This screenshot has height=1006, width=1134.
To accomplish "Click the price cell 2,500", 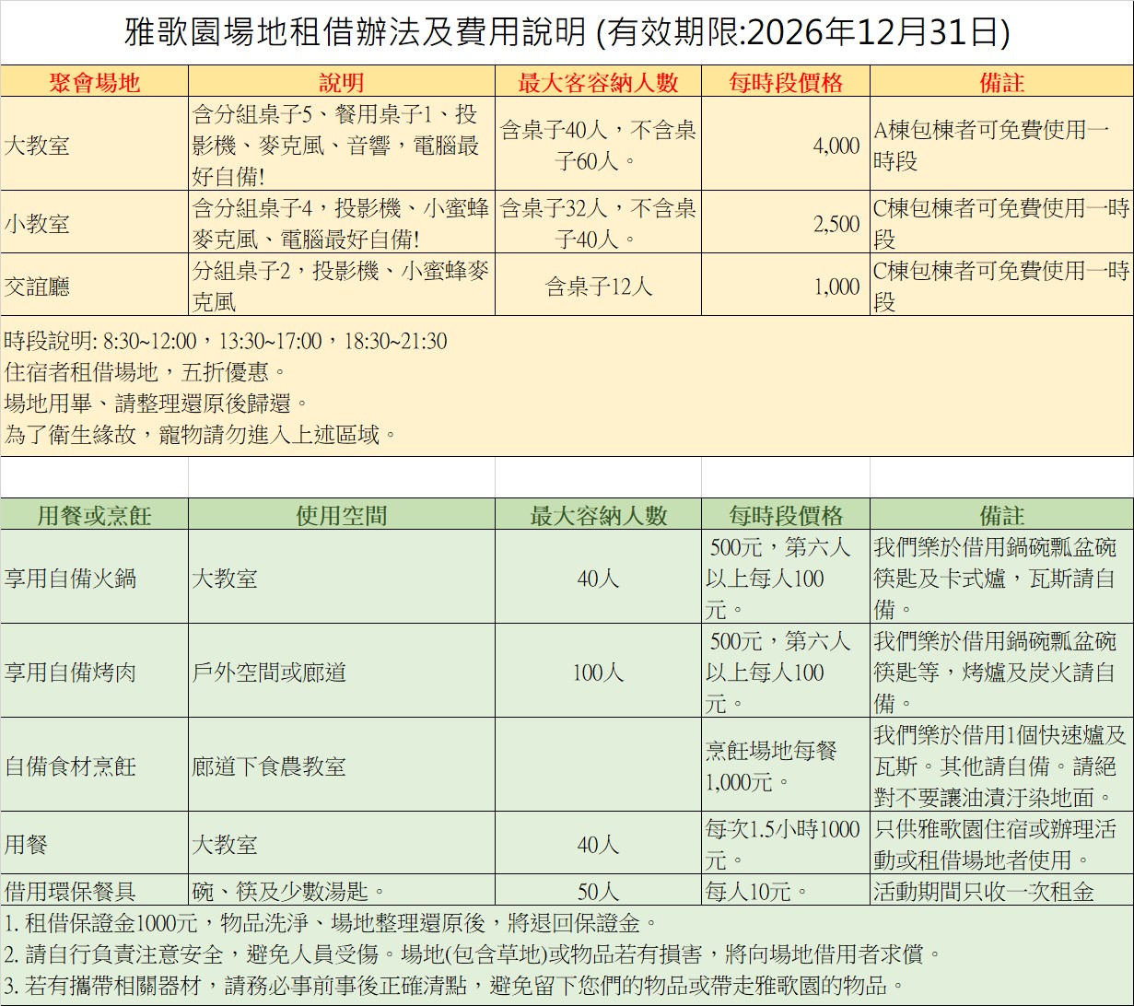I will [786, 223].
